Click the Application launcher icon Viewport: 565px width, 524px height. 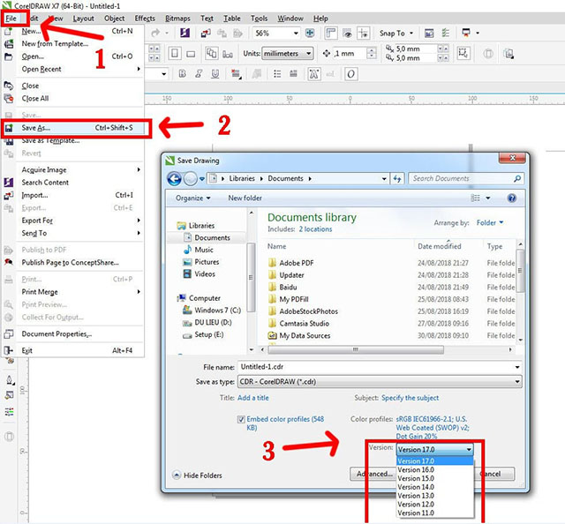tap(466, 34)
